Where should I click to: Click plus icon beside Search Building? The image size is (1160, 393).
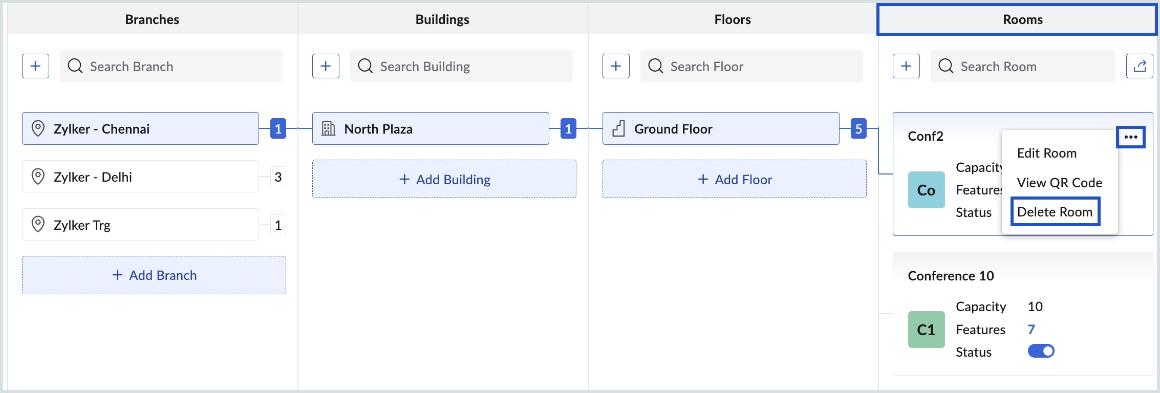tap(326, 66)
